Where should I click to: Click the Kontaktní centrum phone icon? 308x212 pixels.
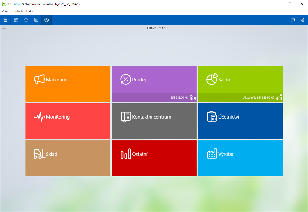(x=126, y=117)
